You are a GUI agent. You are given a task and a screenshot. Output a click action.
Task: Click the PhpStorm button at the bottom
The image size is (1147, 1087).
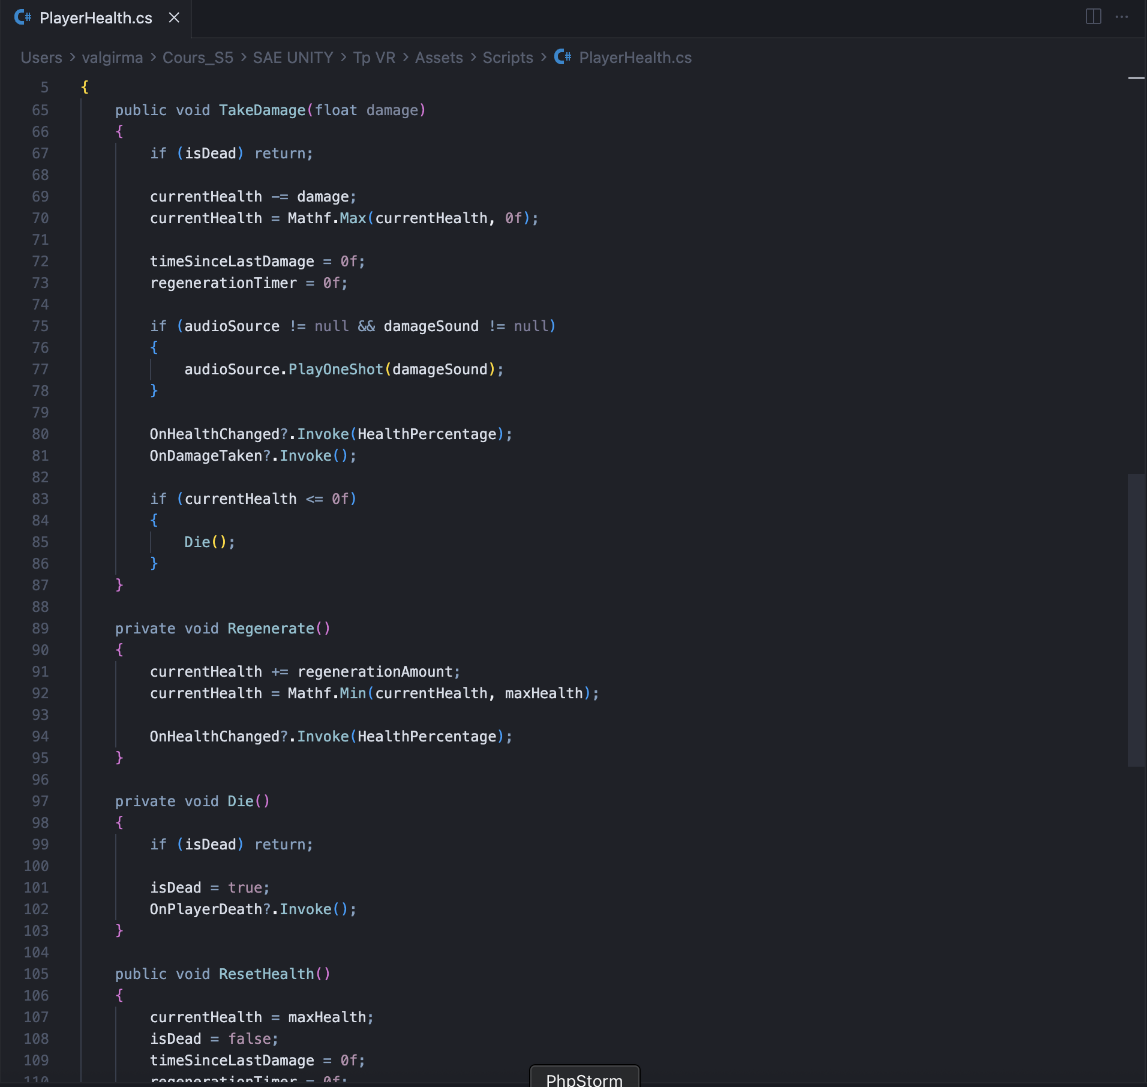(x=584, y=1078)
